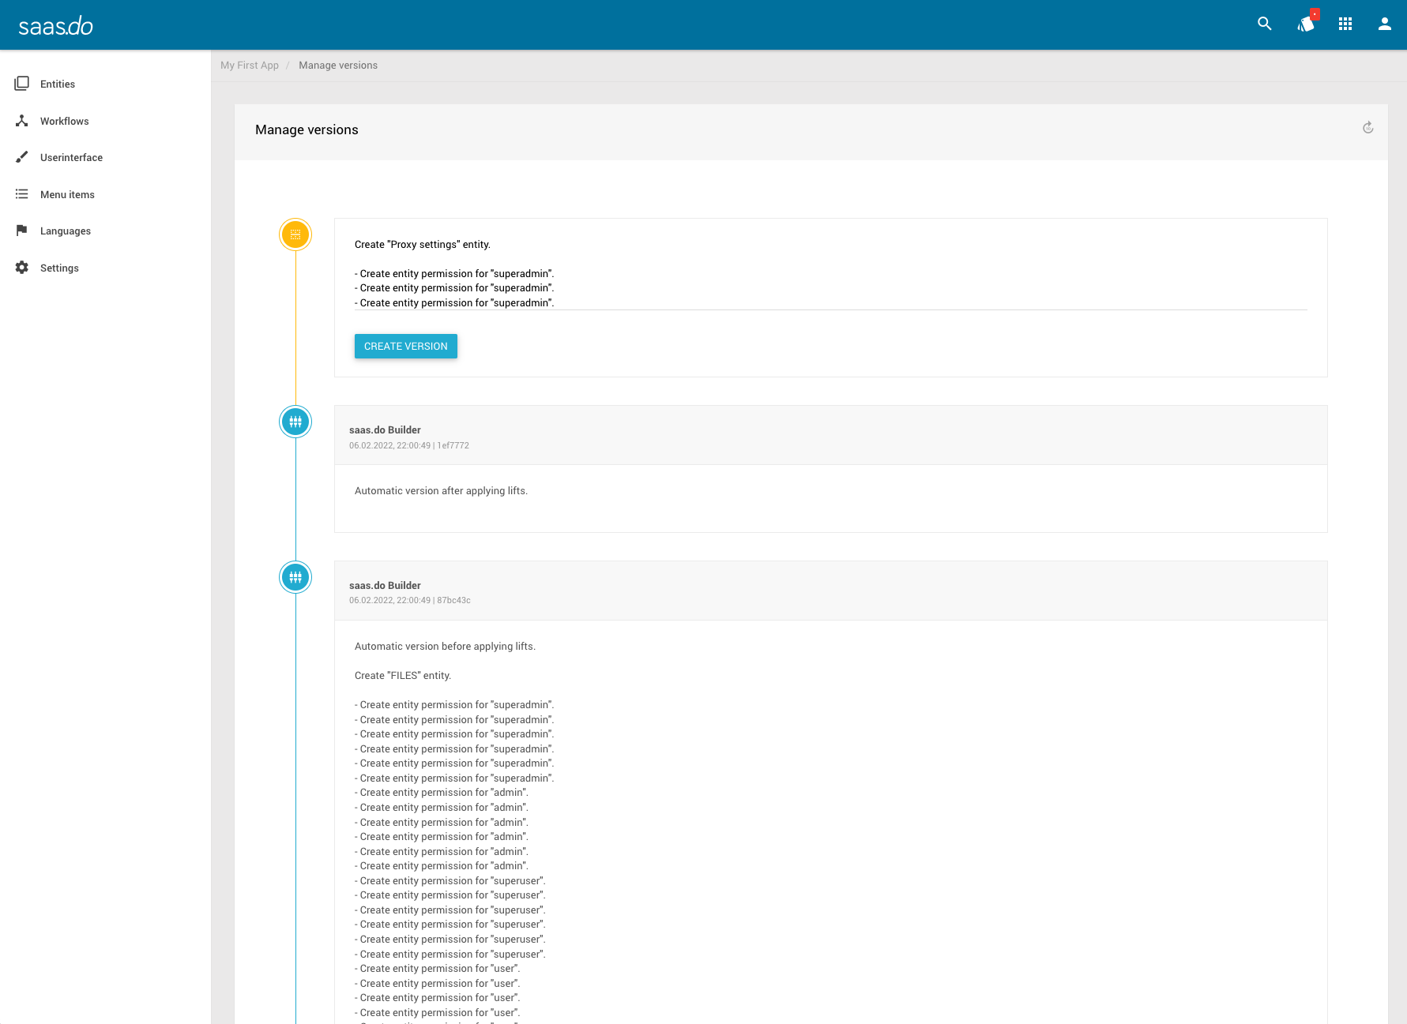Click the yellow pending version timeline marker
The image size is (1407, 1024).
[x=295, y=234]
